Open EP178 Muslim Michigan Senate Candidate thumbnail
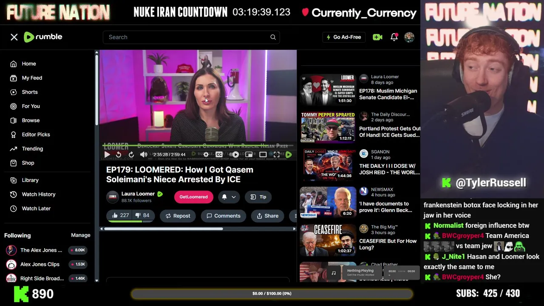Image resolution: width=544 pixels, height=306 pixels. pos(328,90)
